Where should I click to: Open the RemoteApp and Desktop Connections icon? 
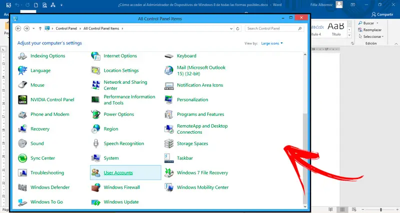(169, 129)
